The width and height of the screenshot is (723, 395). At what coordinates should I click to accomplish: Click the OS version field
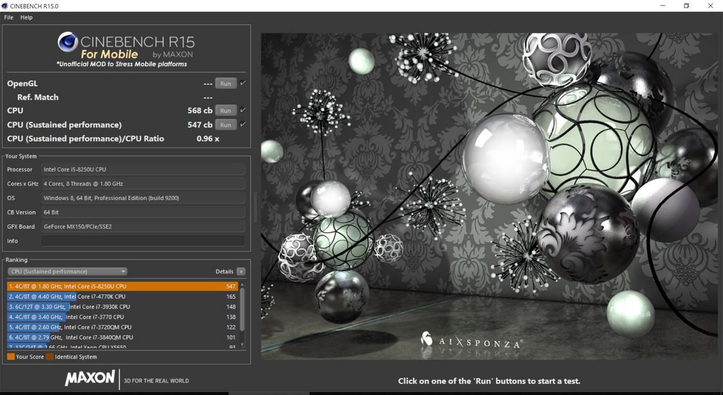click(x=143, y=198)
